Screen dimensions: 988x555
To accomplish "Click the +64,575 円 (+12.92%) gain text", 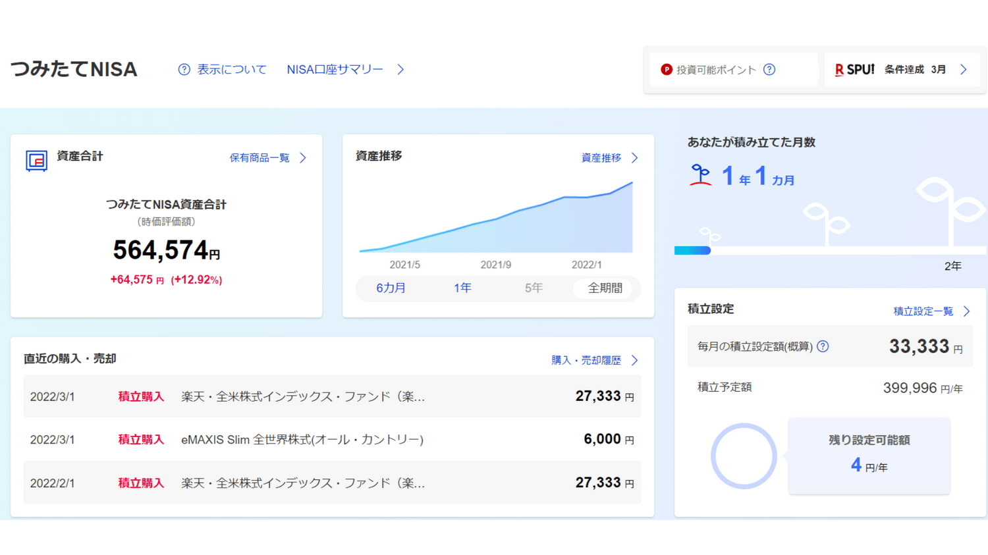I will click(x=167, y=280).
